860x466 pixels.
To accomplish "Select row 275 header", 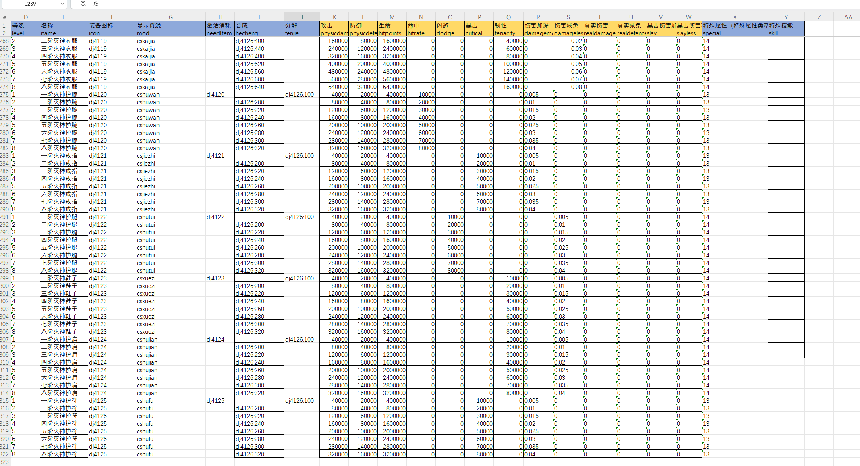I will click(4, 95).
